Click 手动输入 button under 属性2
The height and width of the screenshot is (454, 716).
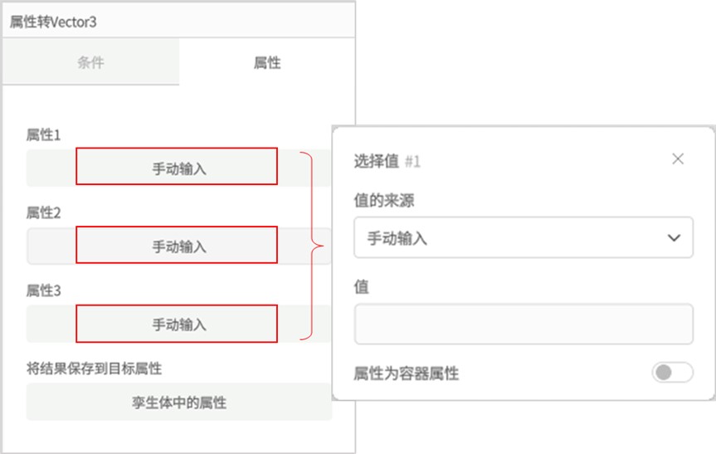(179, 246)
